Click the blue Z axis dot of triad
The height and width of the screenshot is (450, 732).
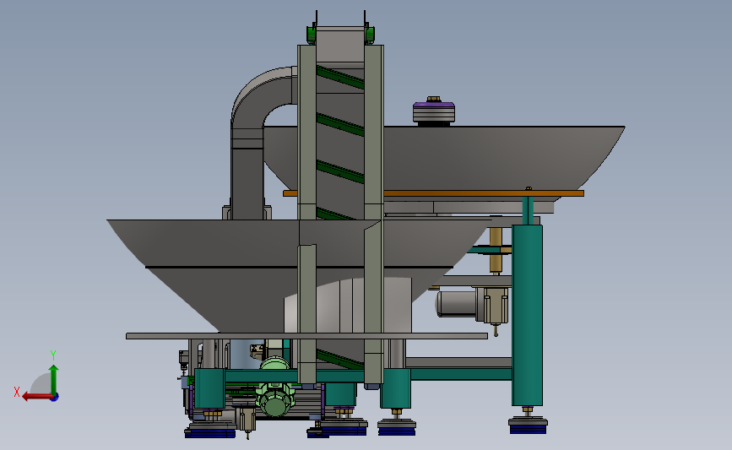(55, 398)
